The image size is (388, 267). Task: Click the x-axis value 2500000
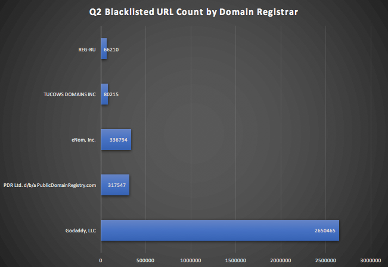pos(325,260)
